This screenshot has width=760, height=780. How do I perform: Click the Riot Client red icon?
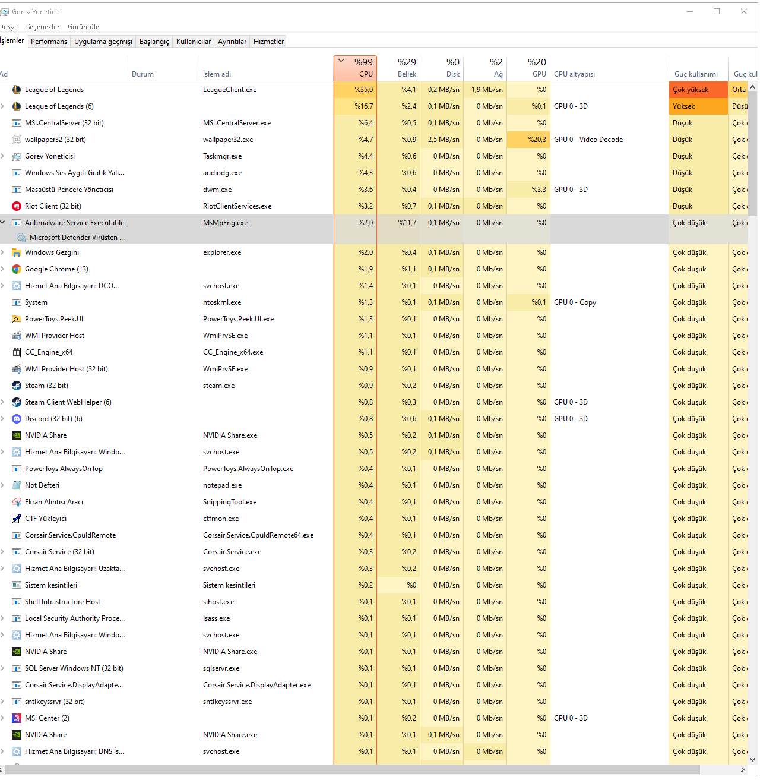(17, 206)
